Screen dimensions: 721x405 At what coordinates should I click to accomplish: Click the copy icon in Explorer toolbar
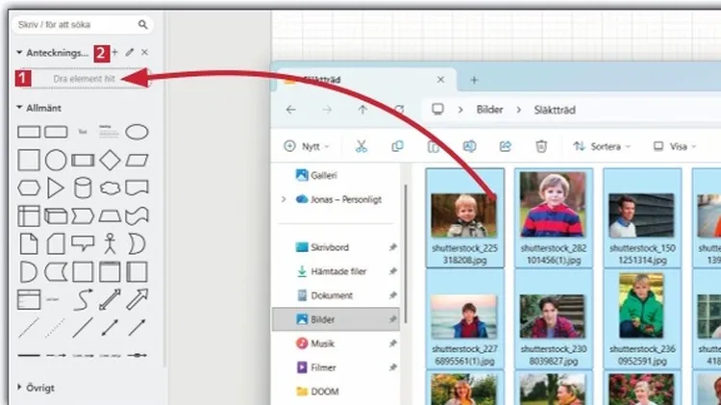click(x=397, y=146)
